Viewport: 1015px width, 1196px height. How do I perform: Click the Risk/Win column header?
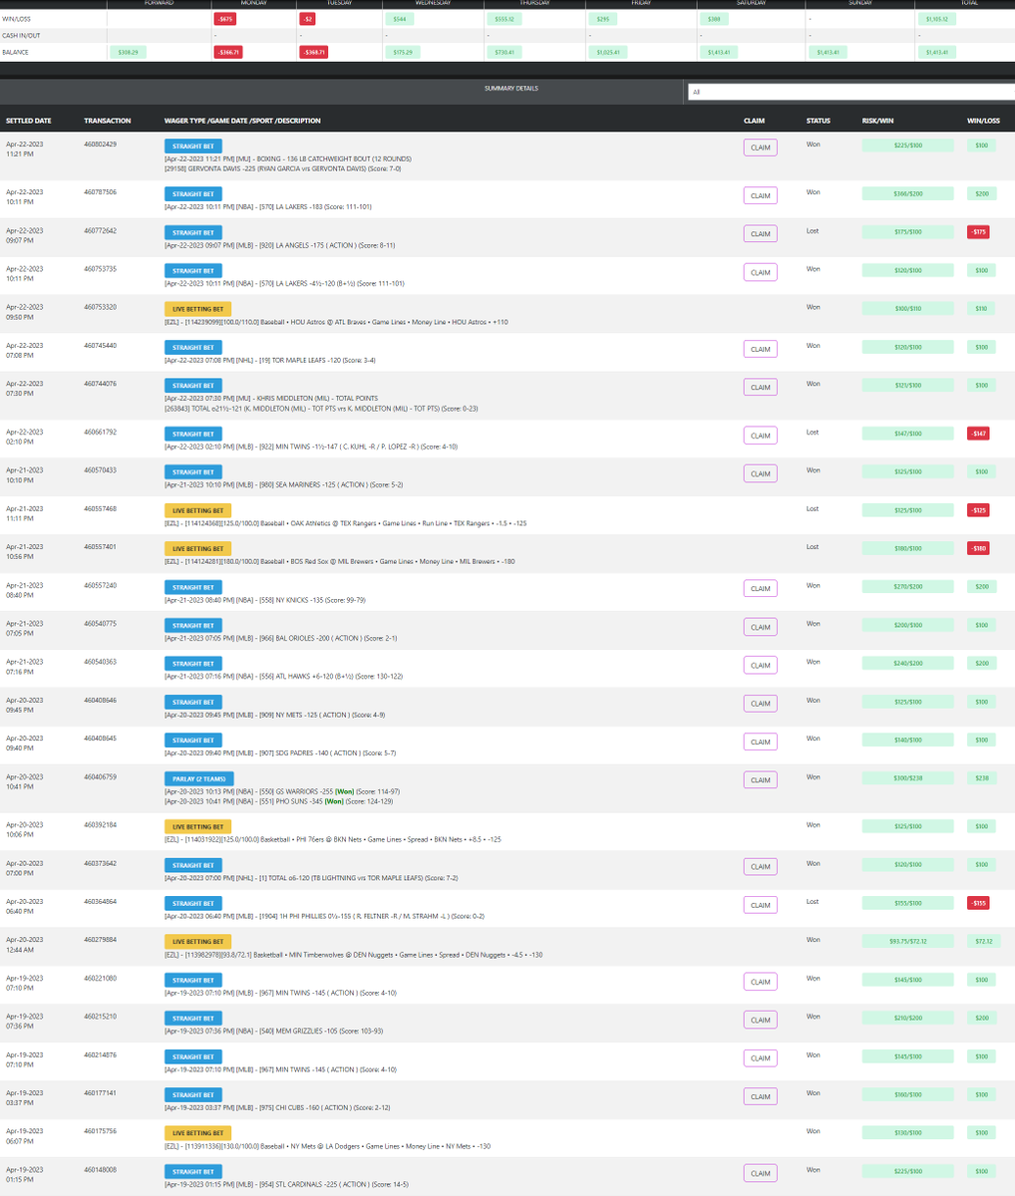(x=877, y=121)
